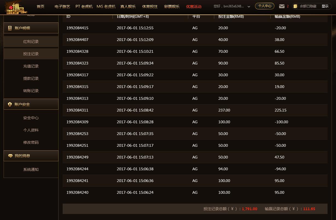
Task: Expand the 我的消息 section header
Action: point(31,156)
